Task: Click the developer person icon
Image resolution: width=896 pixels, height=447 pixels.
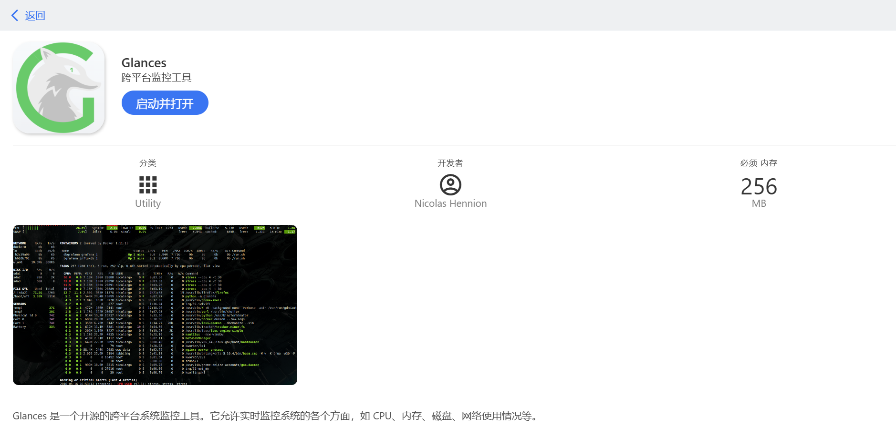Action: click(450, 184)
